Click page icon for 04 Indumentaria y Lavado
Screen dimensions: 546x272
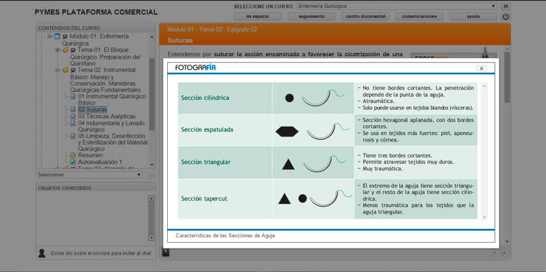tap(73, 123)
